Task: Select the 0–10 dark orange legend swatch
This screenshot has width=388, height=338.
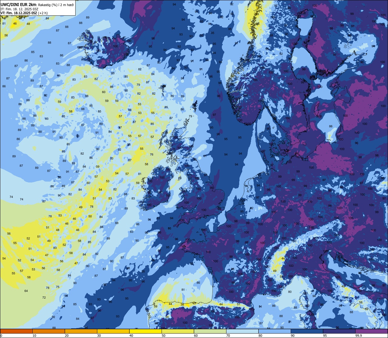Action: (x=16, y=331)
